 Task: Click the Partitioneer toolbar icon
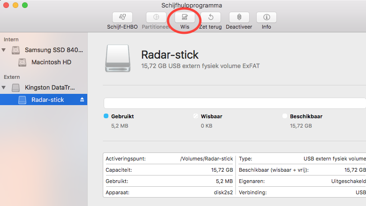156,17
